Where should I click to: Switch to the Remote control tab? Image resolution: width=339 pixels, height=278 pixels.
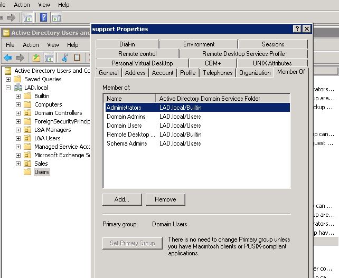(x=137, y=54)
